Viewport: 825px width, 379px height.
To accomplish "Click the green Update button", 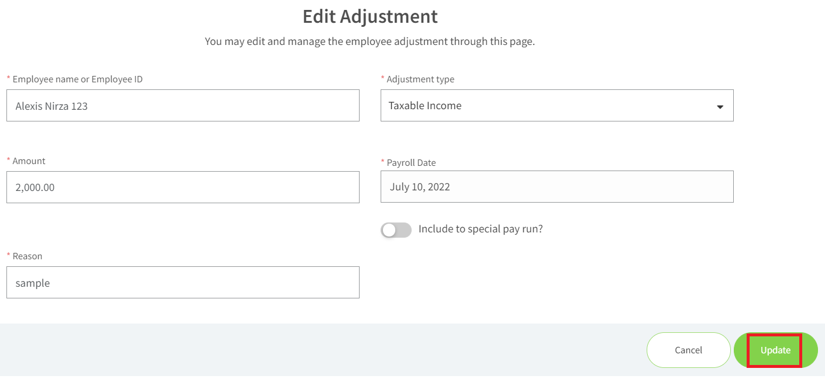I will coord(775,350).
